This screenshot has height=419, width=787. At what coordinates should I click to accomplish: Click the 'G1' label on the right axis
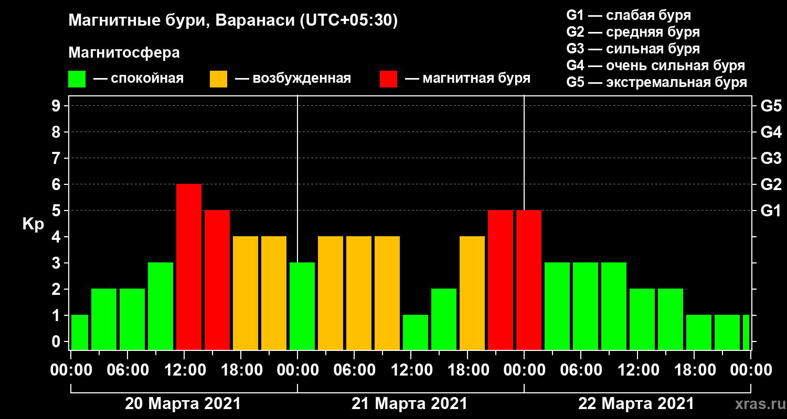(771, 211)
